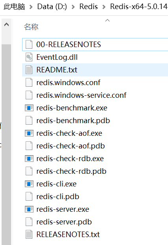Click the redis-check-aof.pdb file icon

point(29,146)
